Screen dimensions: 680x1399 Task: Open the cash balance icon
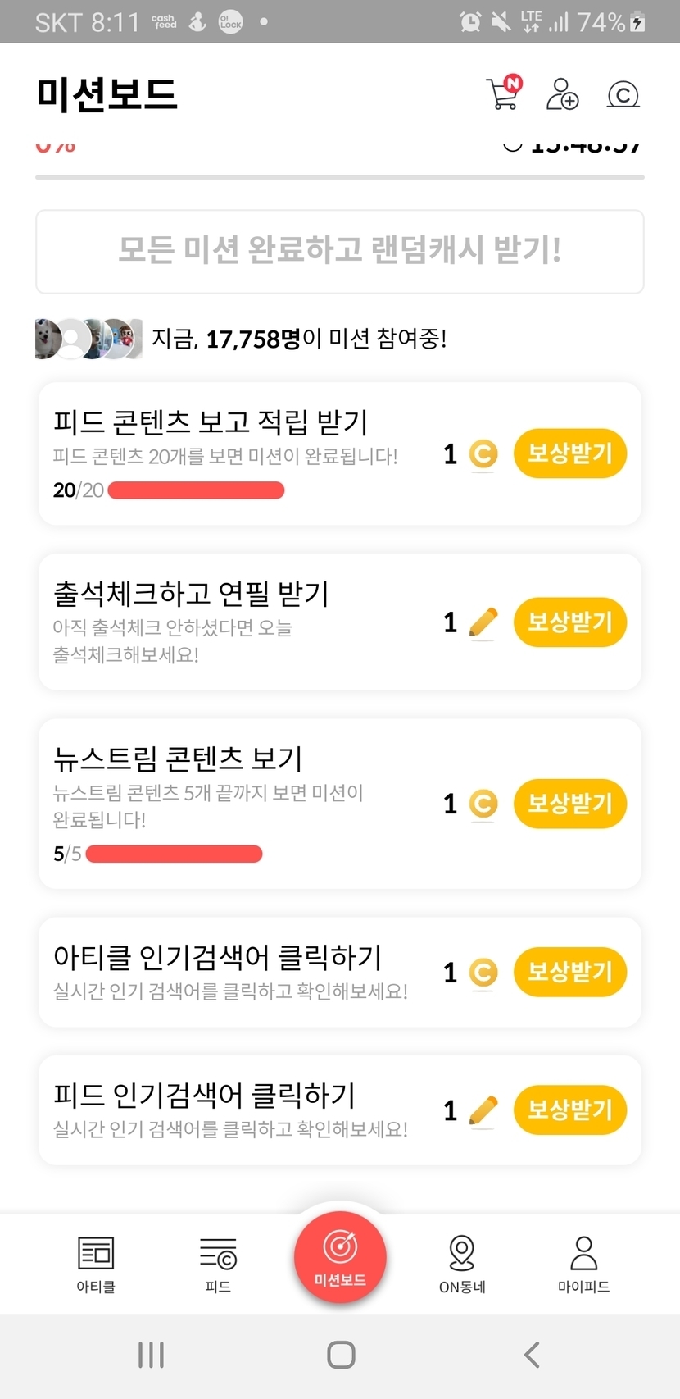623,95
